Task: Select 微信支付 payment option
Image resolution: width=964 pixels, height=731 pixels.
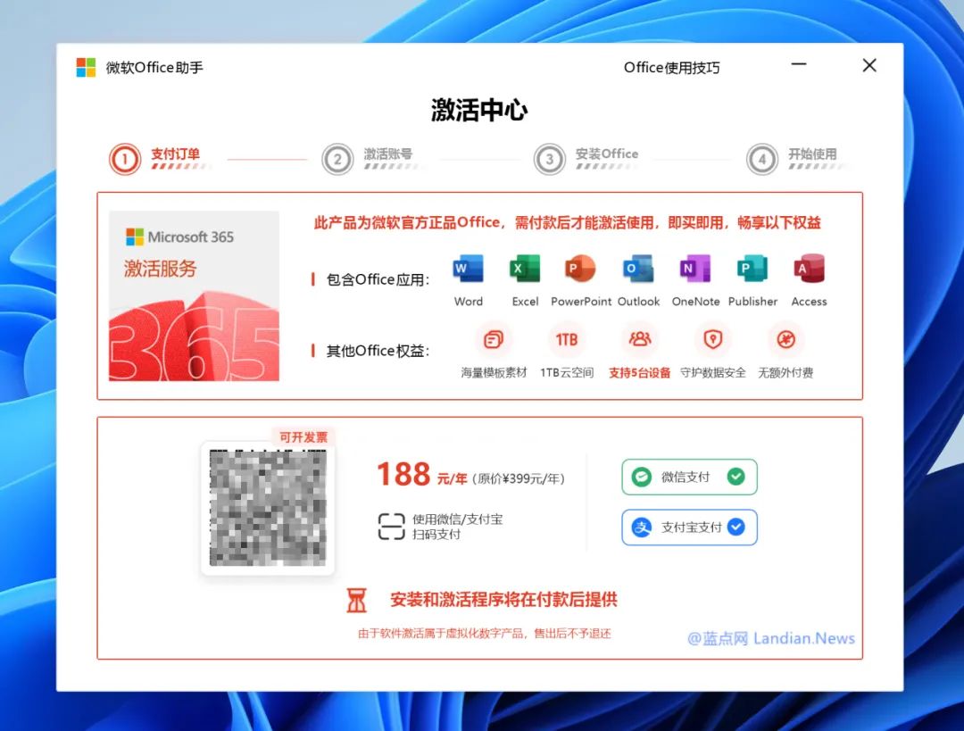Action: 689,477
